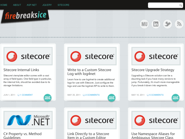This screenshot has height=139, width=185.
Task: Open Link Directly to a Sitecore Item title
Action: click(88, 136)
